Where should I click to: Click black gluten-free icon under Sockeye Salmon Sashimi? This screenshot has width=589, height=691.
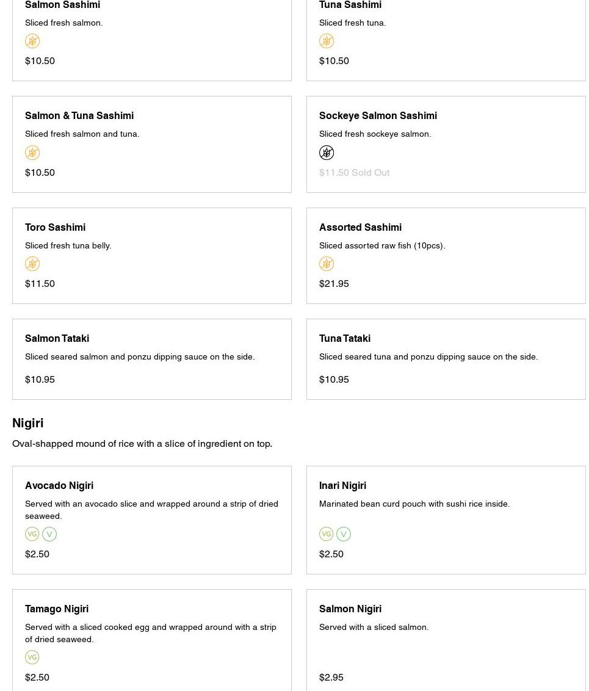[327, 153]
